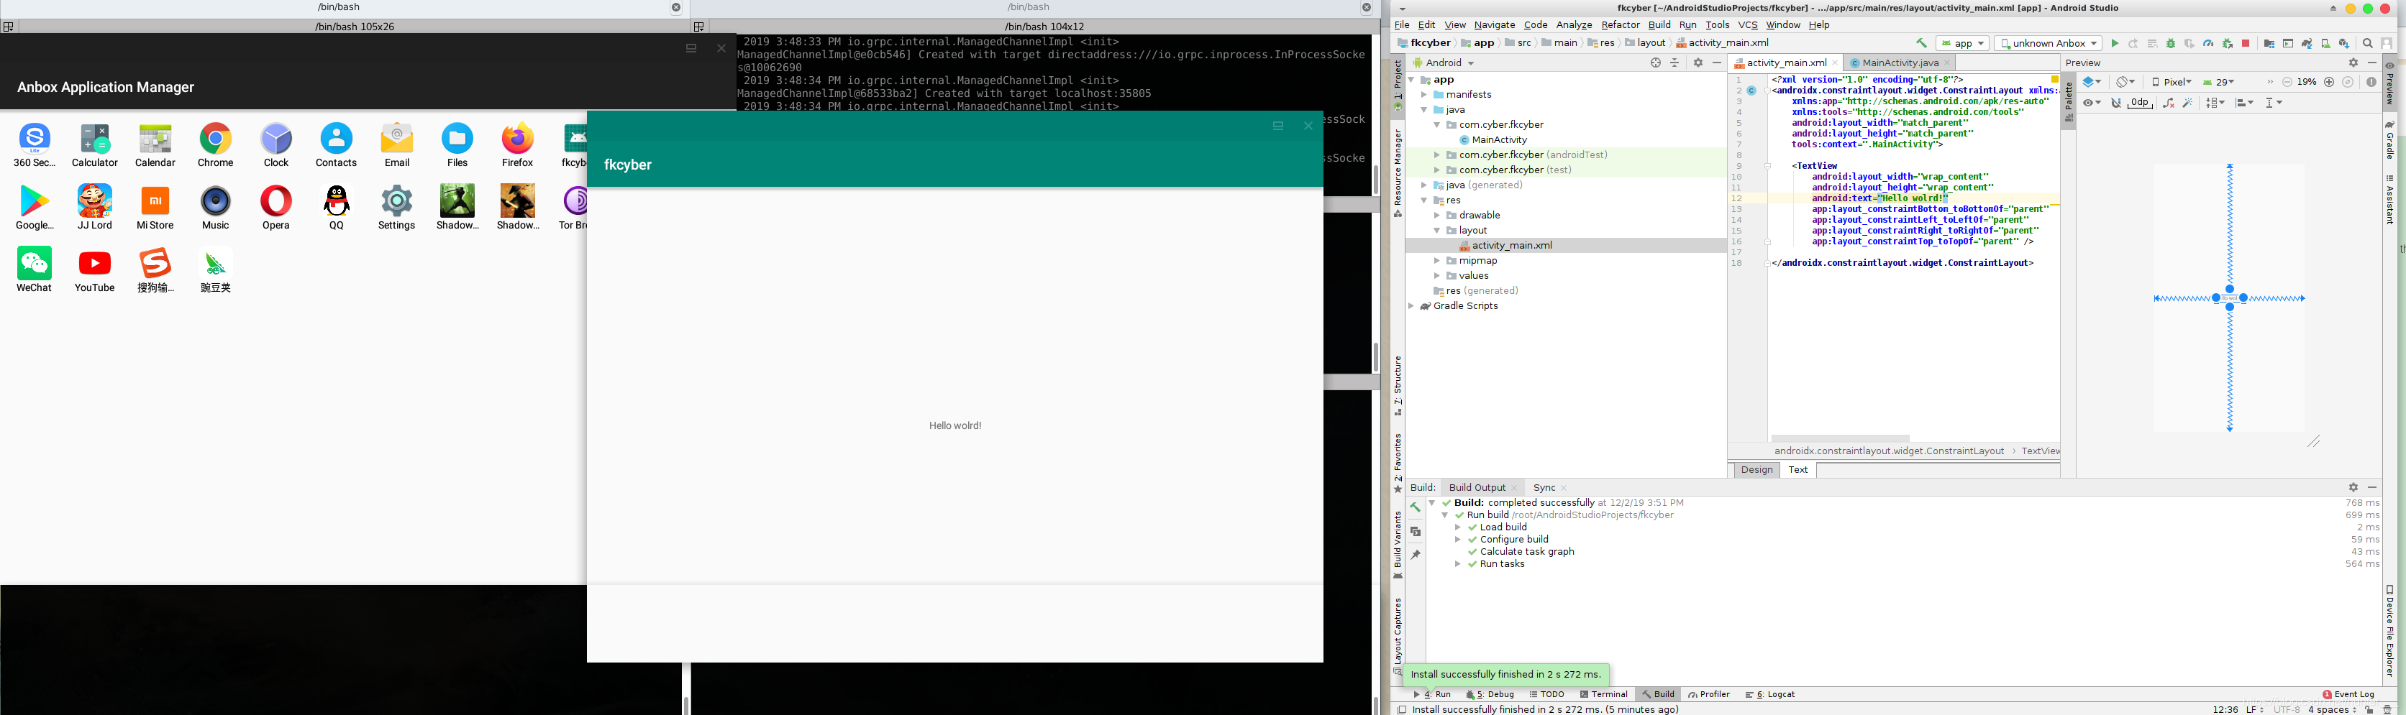The height and width of the screenshot is (715, 2406).
Task: Expand the mipmap folder
Action: pos(1437,260)
